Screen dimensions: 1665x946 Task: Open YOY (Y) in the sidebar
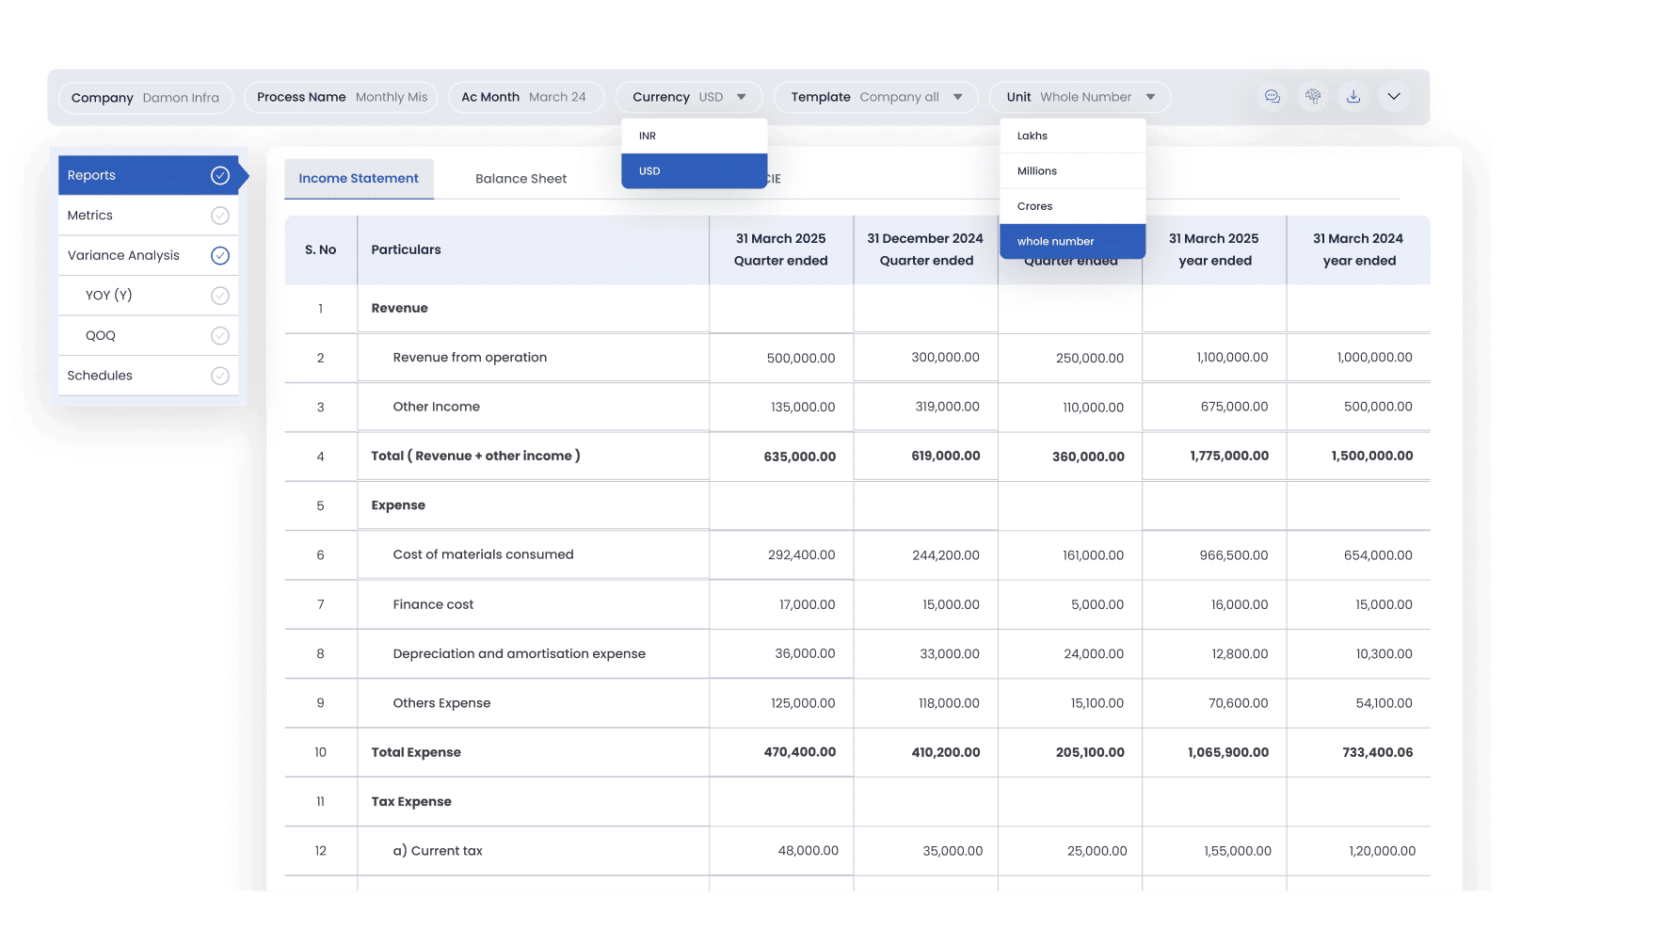149,296
